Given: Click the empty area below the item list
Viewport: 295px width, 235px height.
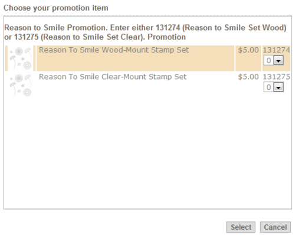Looking at the screenshot, I should point(147,154).
